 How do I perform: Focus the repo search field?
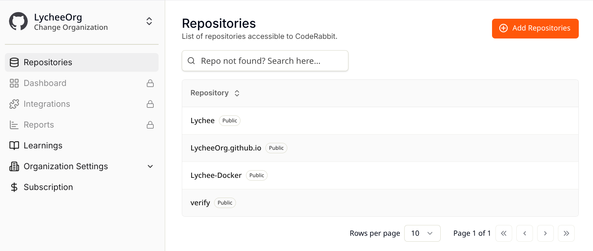pos(265,61)
